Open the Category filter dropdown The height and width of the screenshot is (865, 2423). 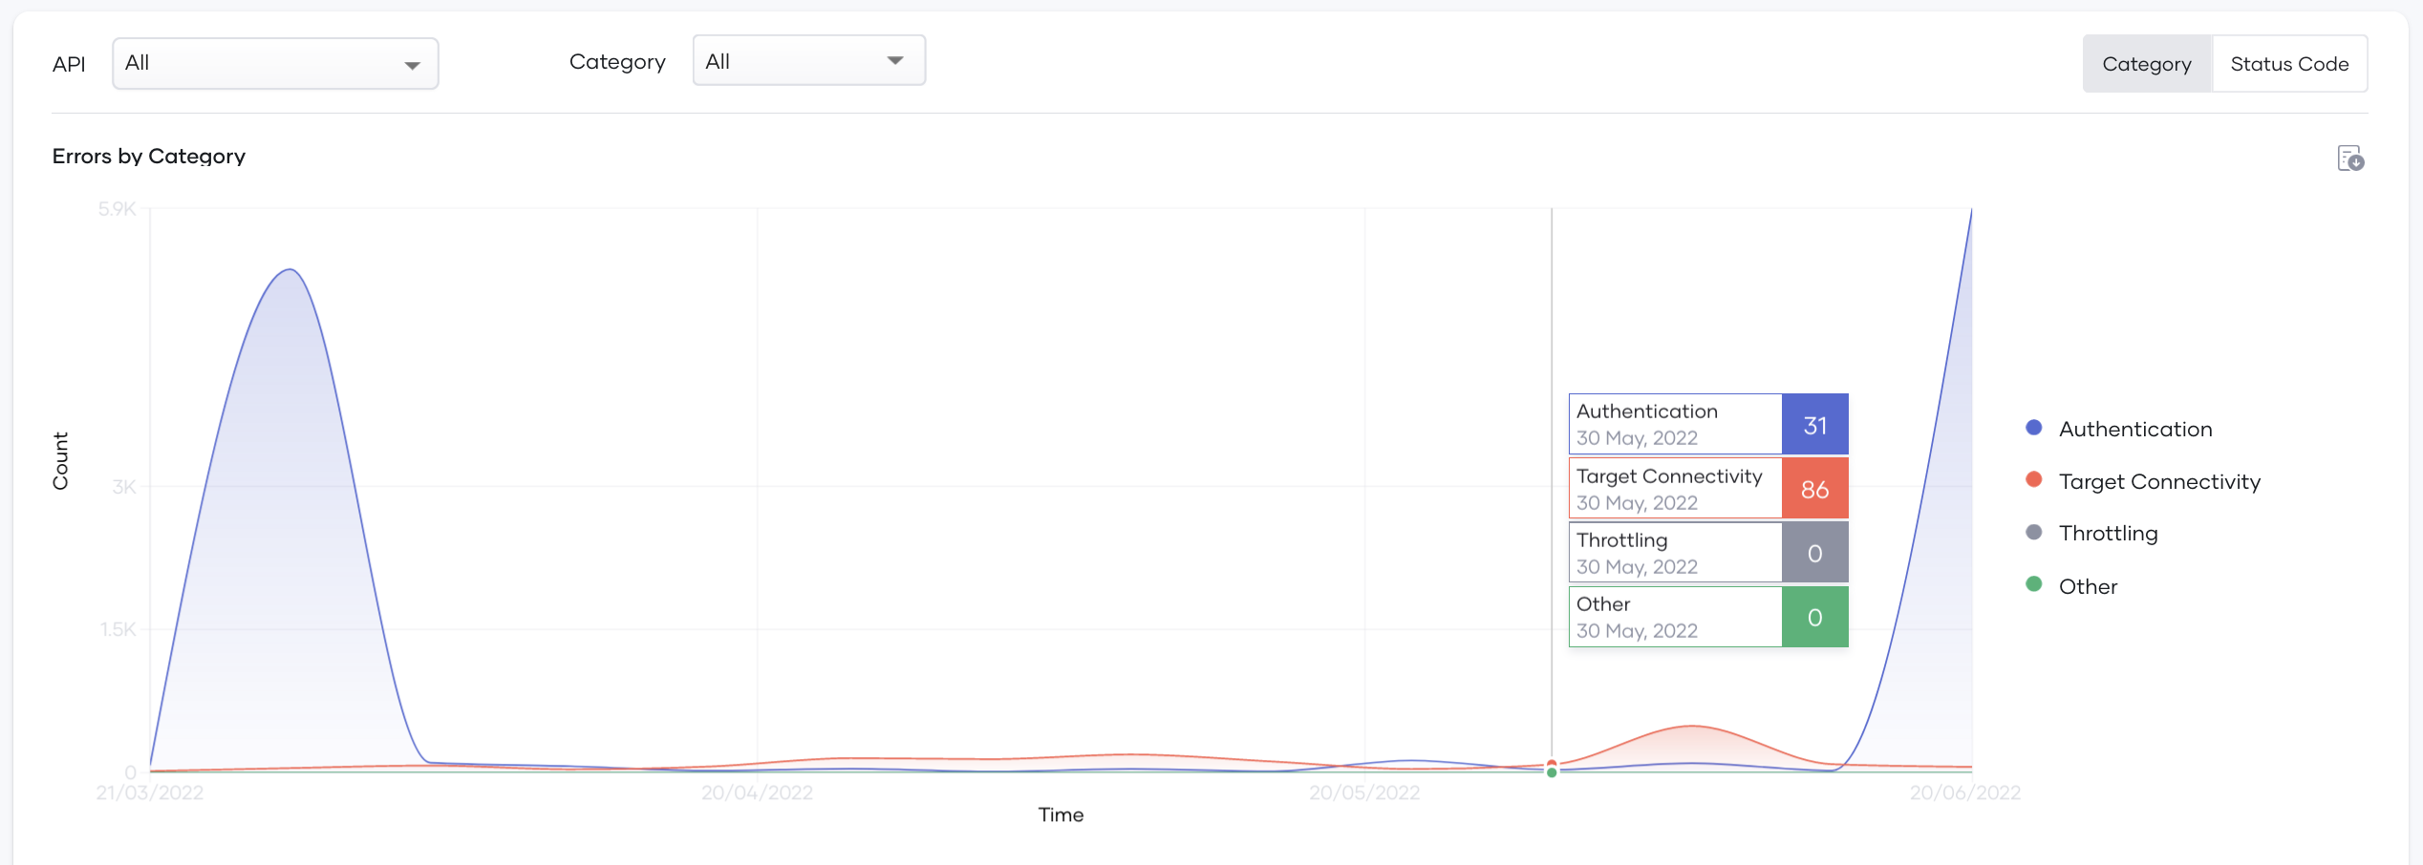pos(809,61)
